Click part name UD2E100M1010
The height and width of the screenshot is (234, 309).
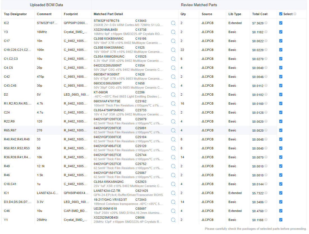click(x=105, y=209)
